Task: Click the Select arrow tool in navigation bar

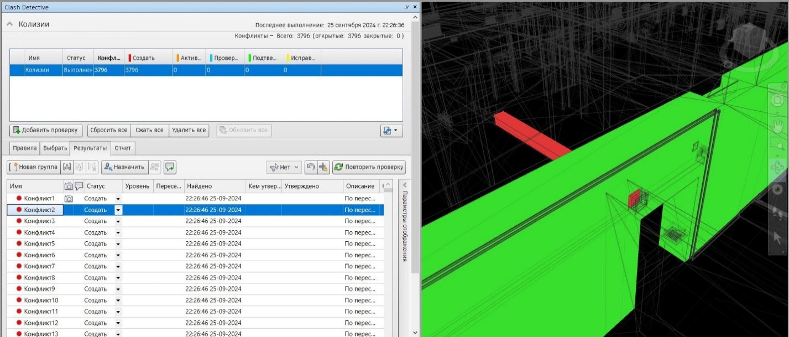Action: [x=778, y=238]
